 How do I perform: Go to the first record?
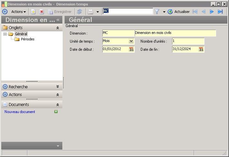(195, 12)
